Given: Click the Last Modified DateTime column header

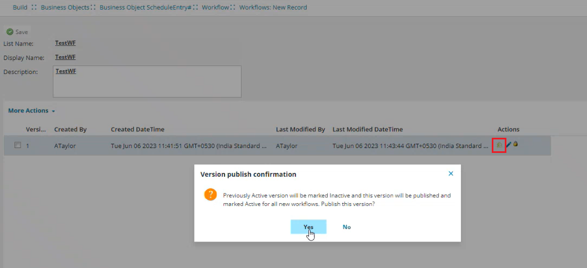Looking at the screenshot, I should (x=368, y=129).
